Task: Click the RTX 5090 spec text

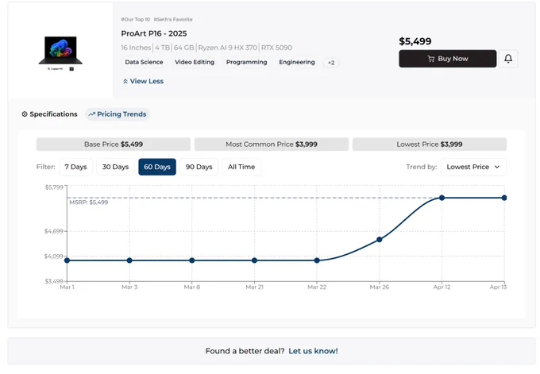Action: click(276, 48)
